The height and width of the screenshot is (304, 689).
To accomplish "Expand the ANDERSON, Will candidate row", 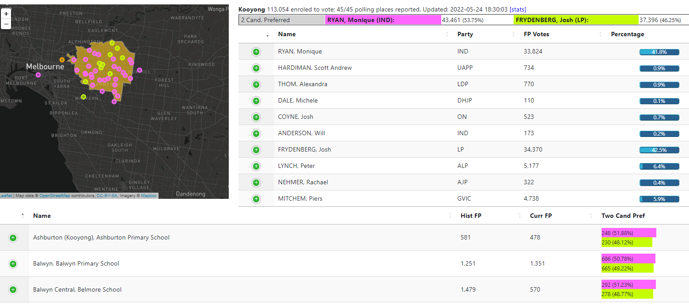I will (x=256, y=133).
